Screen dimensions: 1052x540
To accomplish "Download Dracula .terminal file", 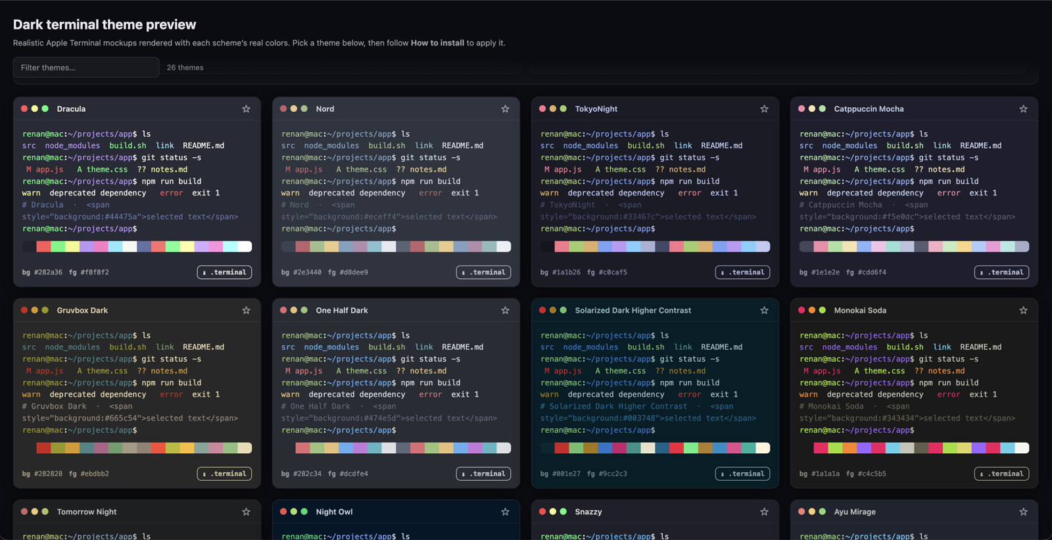I will tap(224, 272).
